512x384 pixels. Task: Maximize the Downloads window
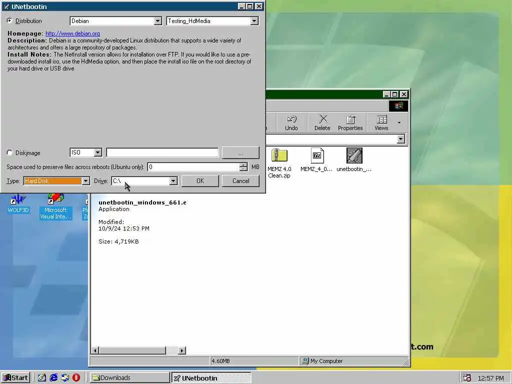pyautogui.click(x=395, y=94)
